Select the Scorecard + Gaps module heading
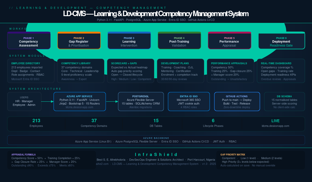The height and width of the screenshot is (182, 312). (x=124, y=63)
